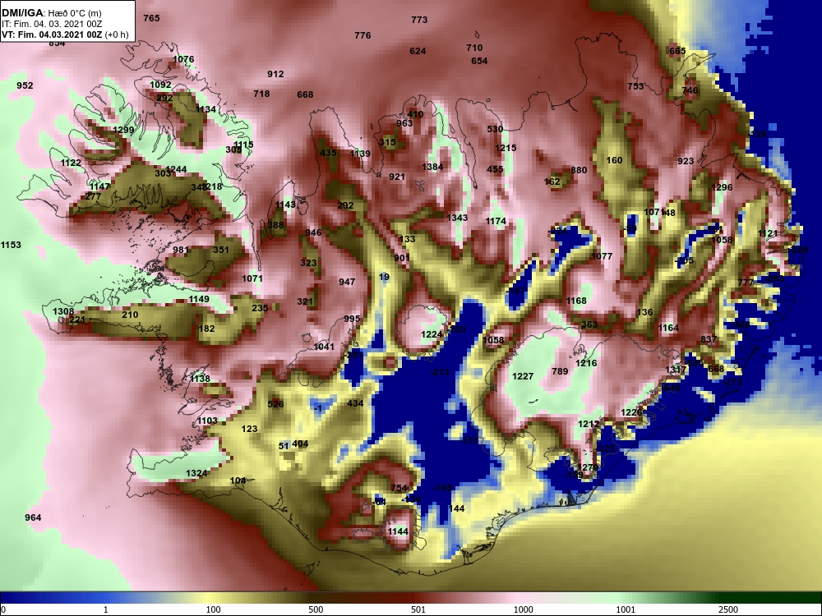Click the map value 1227
The height and width of the screenshot is (616, 822).
(523, 376)
